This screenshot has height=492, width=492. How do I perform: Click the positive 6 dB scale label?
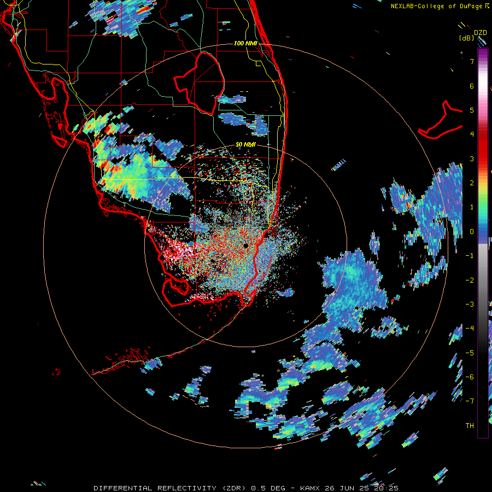(x=472, y=86)
